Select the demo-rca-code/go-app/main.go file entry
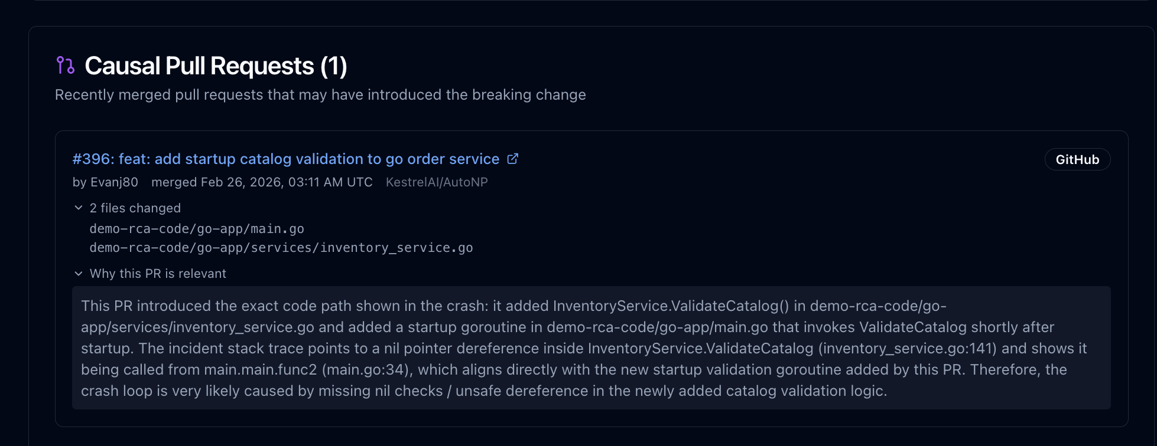This screenshot has width=1157, height=446. pyautogui.click(x=197, y=228)
